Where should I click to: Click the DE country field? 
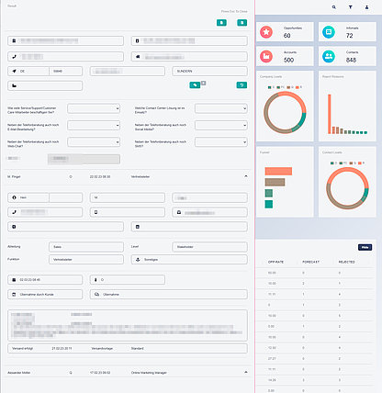(x=28, y=71)
